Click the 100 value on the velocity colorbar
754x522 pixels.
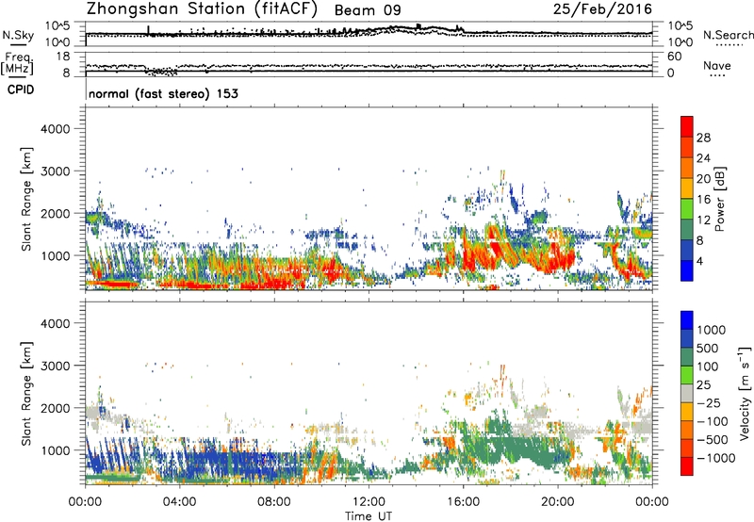coord(708,367)
